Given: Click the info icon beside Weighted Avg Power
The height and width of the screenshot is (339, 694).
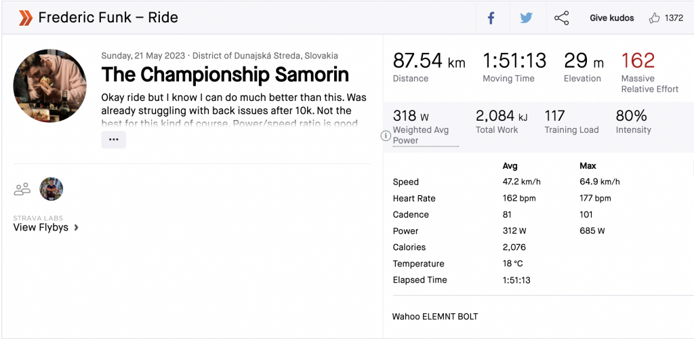Looking at the screenshot, I should coord(386,136).
